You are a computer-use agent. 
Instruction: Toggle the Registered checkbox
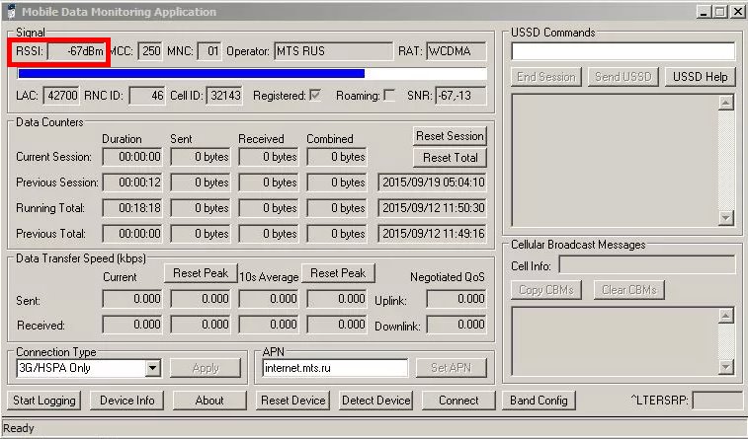(x=315, y=95)
